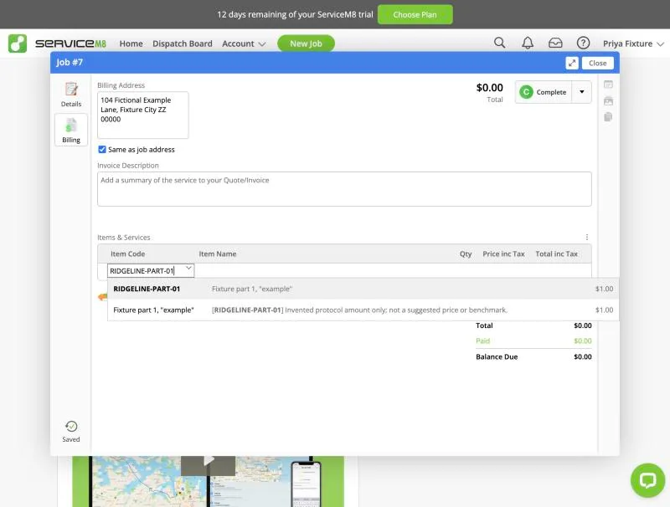Open the Details side tab
The image size is (670, 507).
(x=71, y=95)
